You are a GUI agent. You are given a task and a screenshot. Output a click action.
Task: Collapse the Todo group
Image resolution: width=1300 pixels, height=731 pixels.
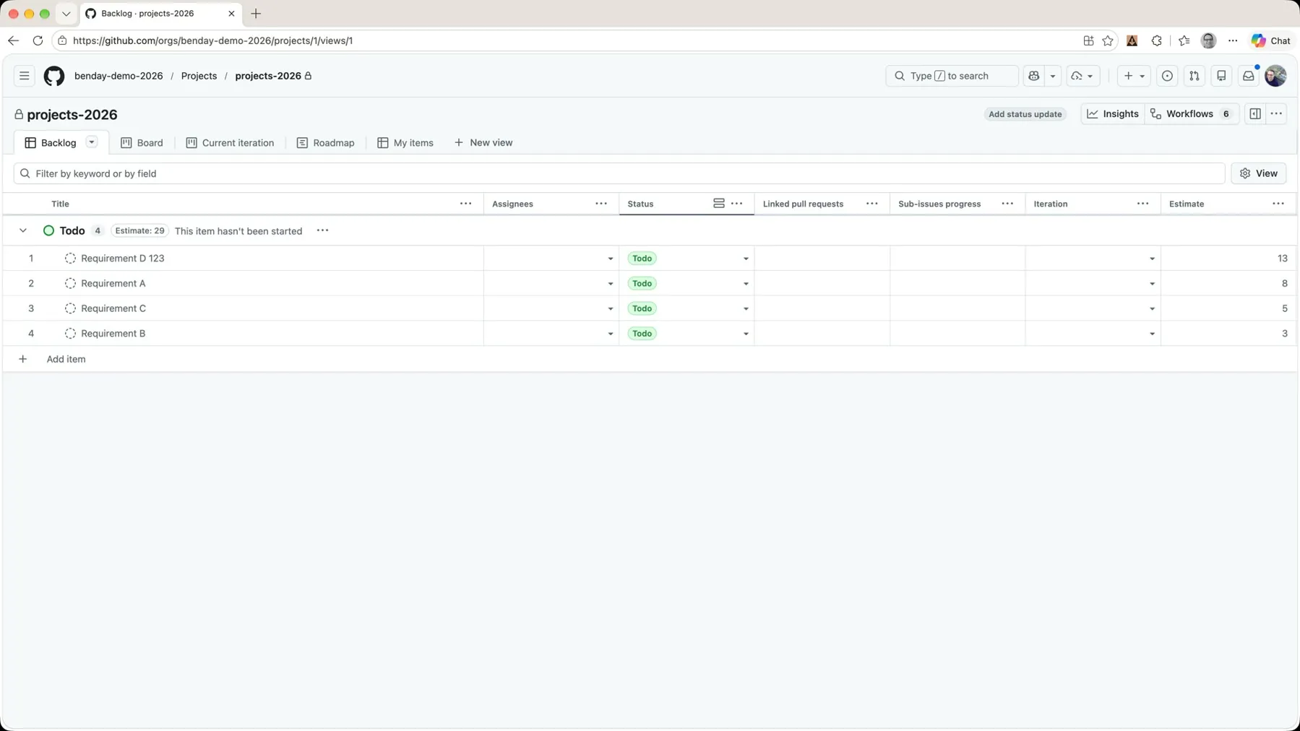point(23,230)
